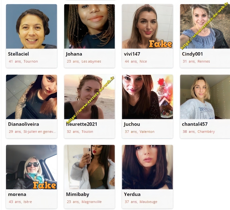
Task: Click the Mimibaby username
Action: pyautogui.click(x=78, y=194)
